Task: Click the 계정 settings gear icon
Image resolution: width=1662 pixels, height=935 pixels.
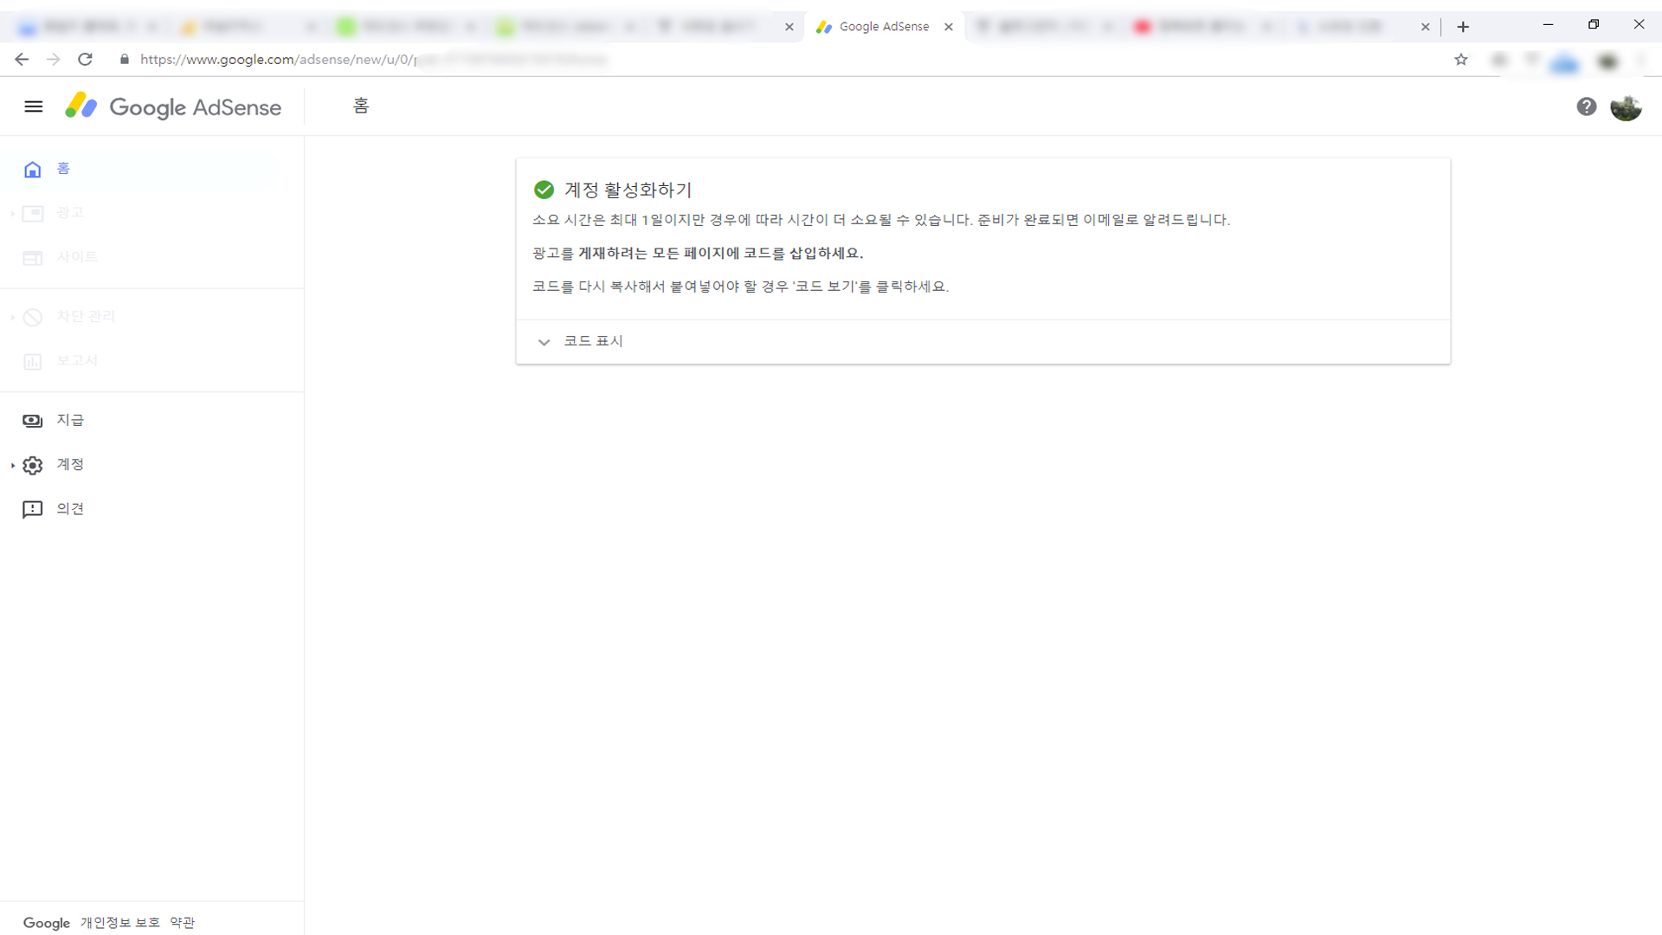Action: click(x=33, y=466)
